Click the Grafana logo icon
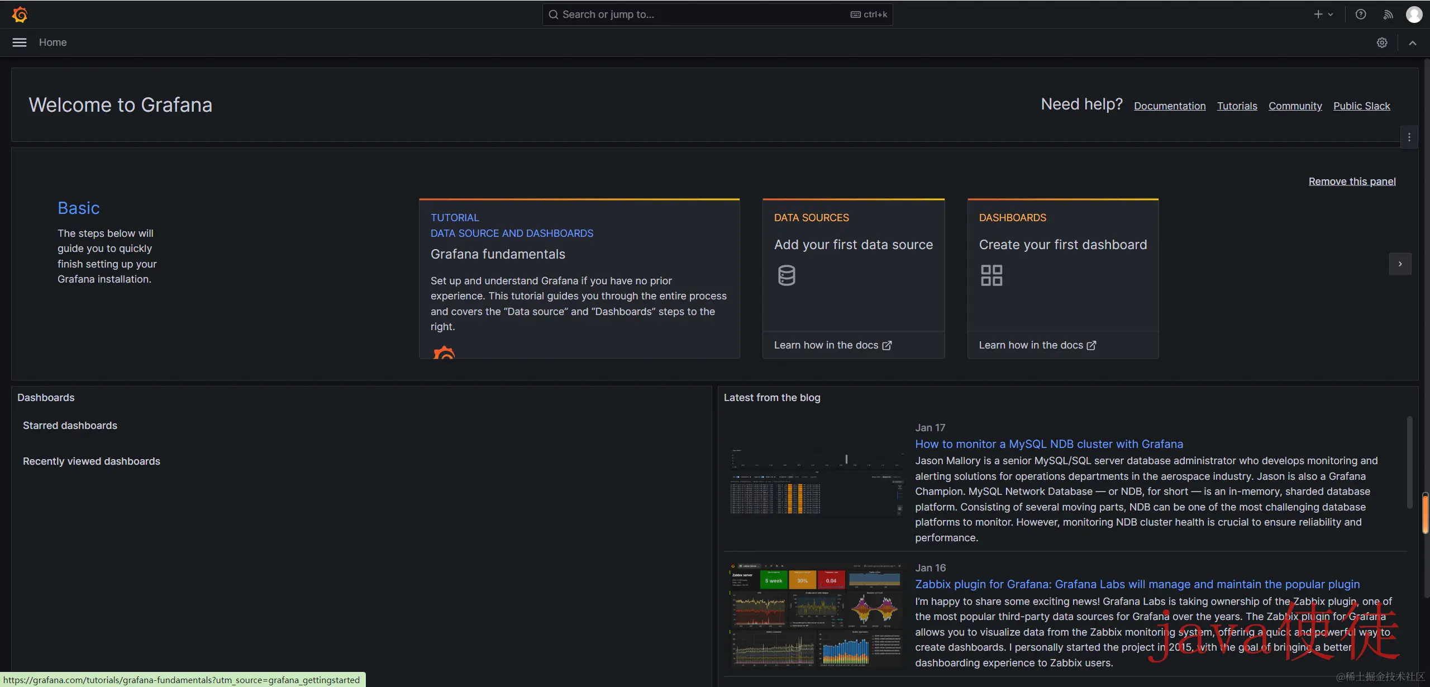1430x687 pixels. click(20, 15)
